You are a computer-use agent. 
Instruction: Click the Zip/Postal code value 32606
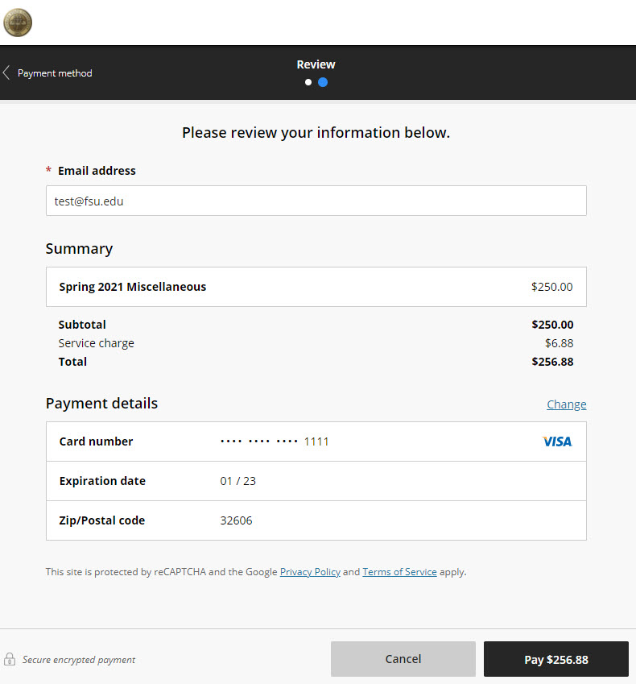coord(236,520)
